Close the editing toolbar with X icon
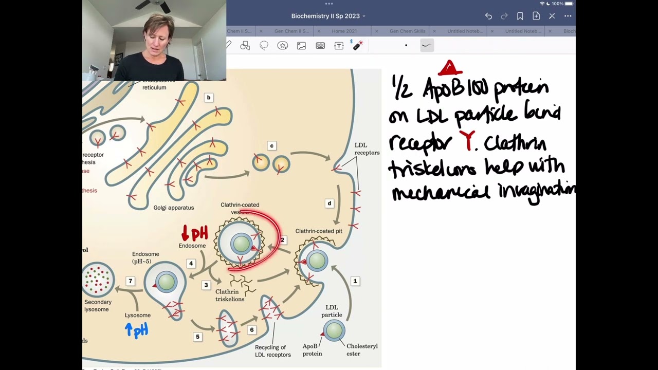The image size is (658, 370). pos(552,16)
